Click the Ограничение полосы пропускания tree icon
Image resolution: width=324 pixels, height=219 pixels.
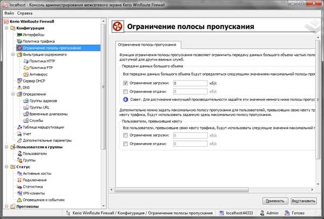(x=19, y=48)
